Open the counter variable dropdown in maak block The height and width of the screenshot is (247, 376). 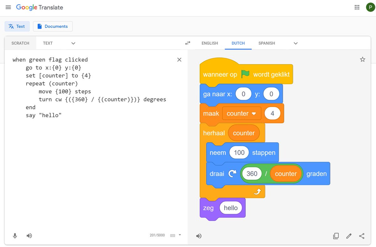click(242, 114)
